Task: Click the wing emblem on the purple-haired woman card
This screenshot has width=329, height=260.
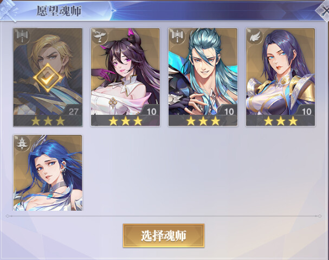Action: [255, 36]
